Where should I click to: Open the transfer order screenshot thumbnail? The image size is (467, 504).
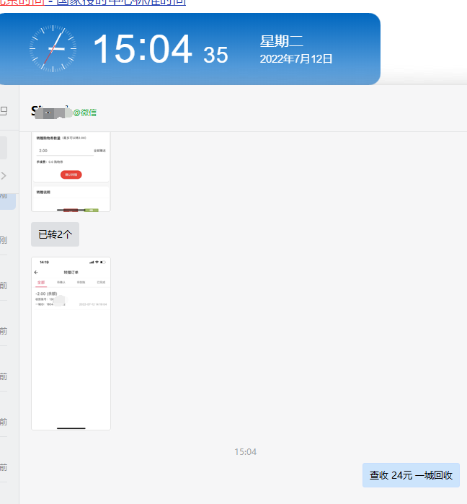click(x=71, y=343)
